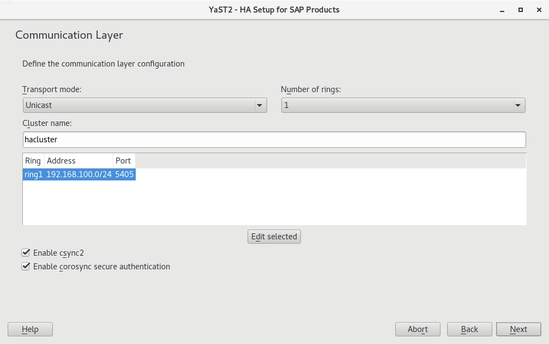Maximize the YaST2 window
549x344 pixels.
pyautogui.click(x=520, y=10)
